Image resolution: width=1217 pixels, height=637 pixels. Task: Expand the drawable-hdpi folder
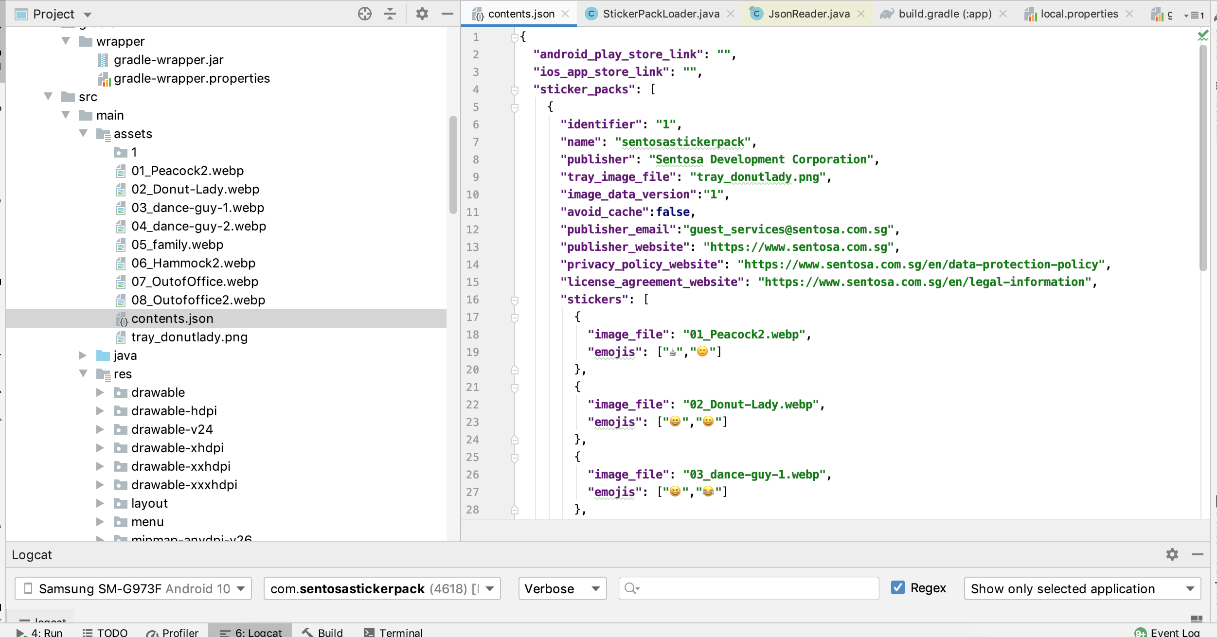pyautogui.click(x=100, y=411)
